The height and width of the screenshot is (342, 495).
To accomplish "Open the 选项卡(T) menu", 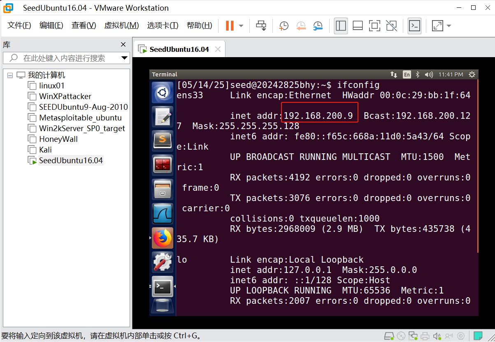I will (x=163, y=25).
